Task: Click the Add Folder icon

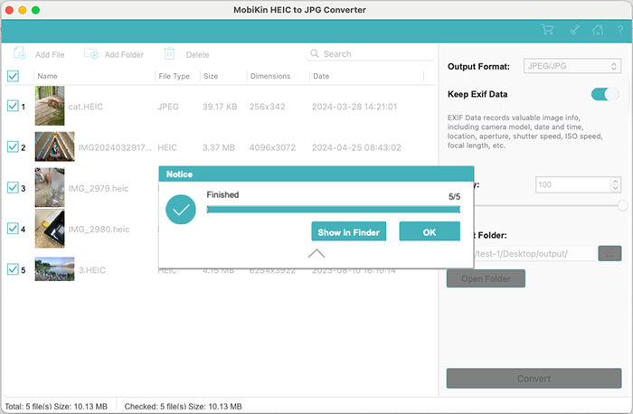Action: (x=91, y=54)
